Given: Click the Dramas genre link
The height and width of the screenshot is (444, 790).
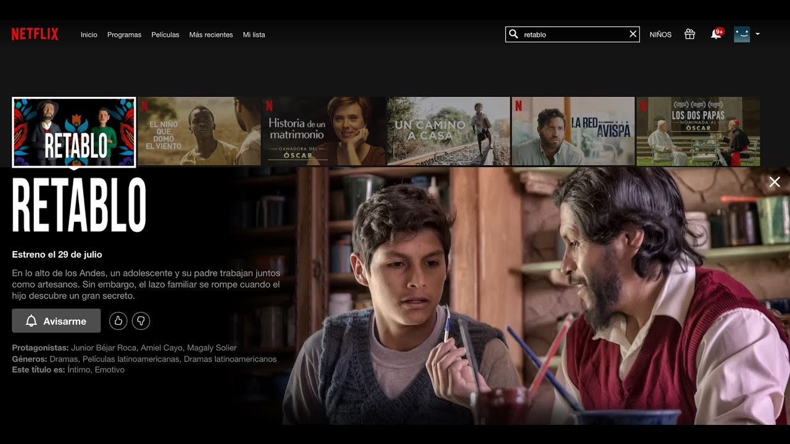Looking at the screenshot, I should (x=64, y=359).
